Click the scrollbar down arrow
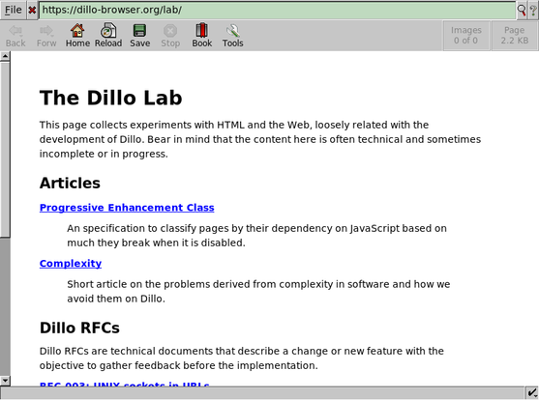Viewport: 539px width, 400px height. [x=5, y=381]
